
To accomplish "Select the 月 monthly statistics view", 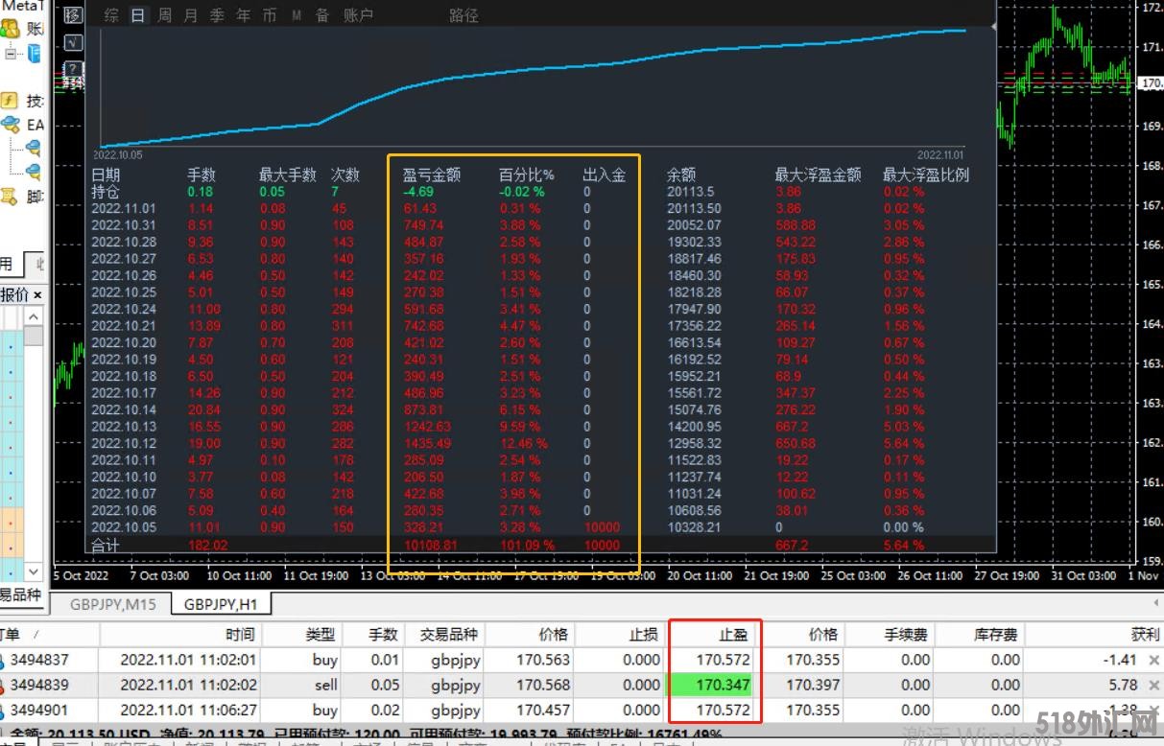I will pos(190,15).
